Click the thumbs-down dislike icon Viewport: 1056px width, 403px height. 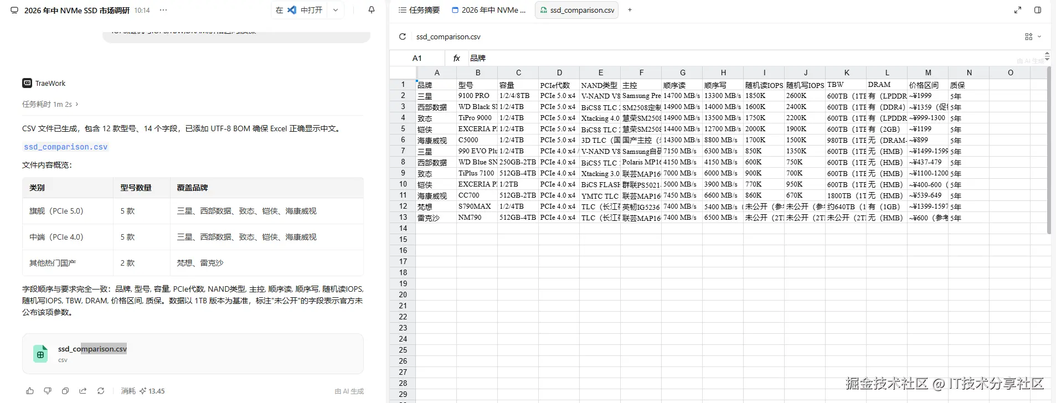click(x=48, y=391)
